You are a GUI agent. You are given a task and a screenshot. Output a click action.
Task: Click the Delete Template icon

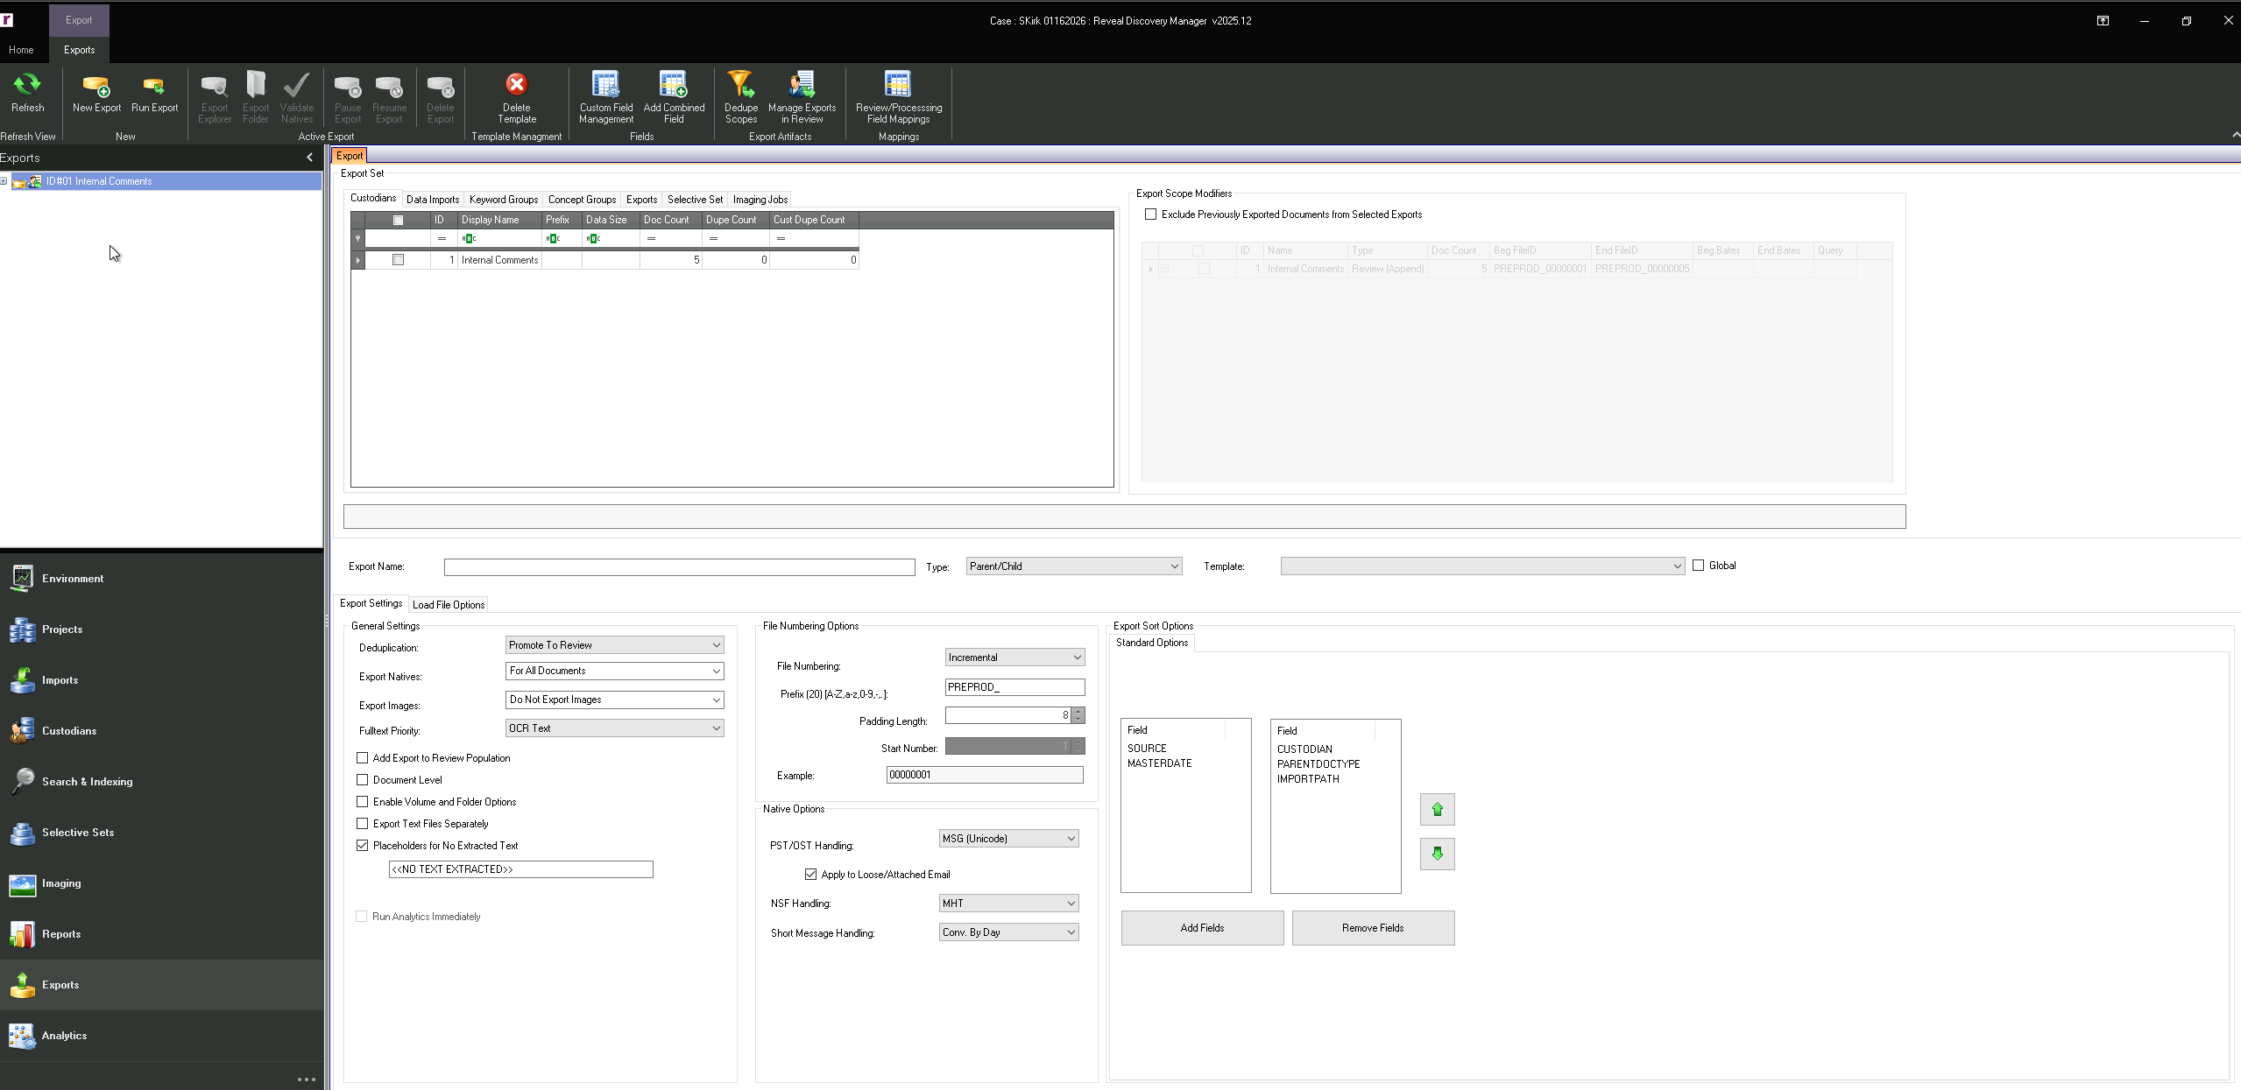(x=516, y=86)
